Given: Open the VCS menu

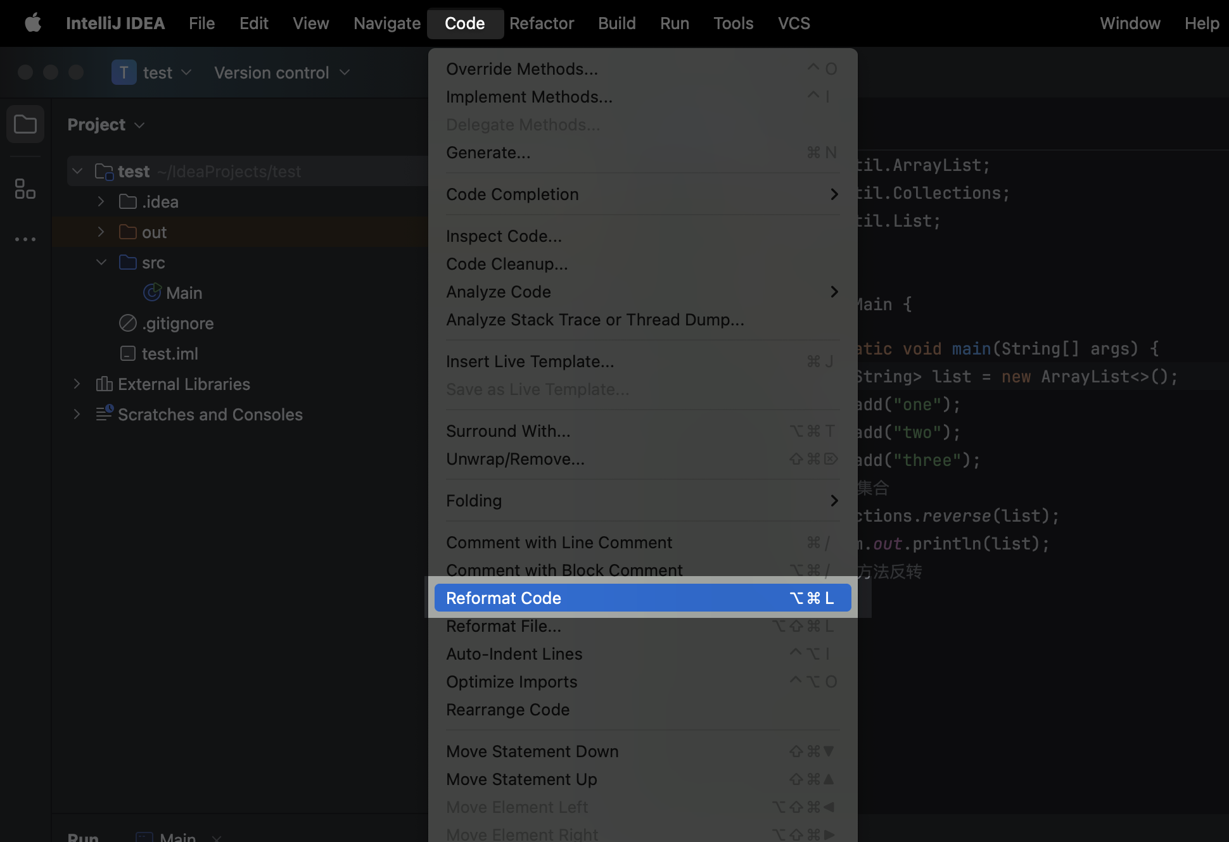Looking at the screenshot, I should click(x=794, y=23).
